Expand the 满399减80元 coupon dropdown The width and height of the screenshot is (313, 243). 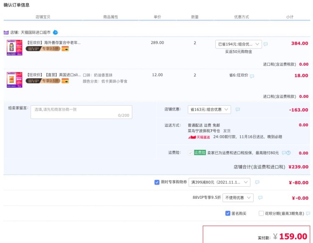click(x=220, y=182)
